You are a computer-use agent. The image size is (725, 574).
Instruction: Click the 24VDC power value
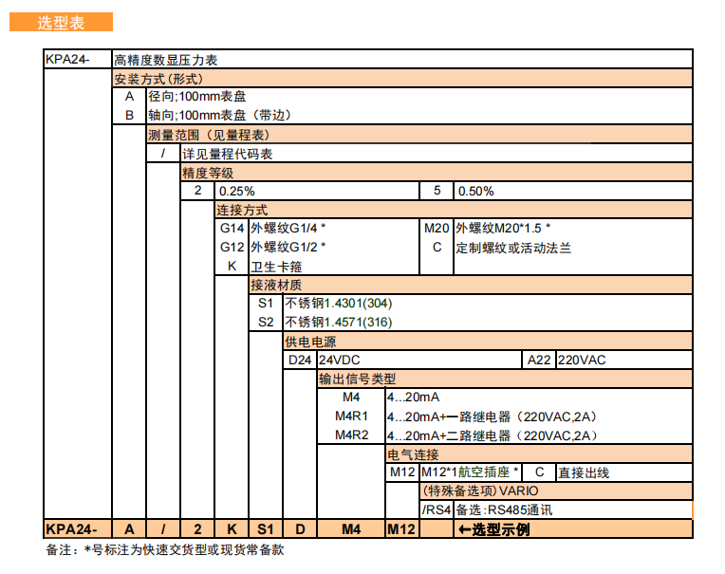tap(340, 360)
